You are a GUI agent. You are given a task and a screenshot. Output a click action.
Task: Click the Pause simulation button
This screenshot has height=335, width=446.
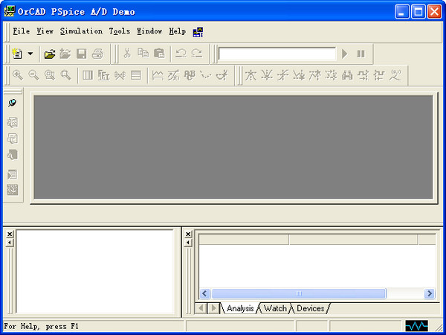pyautogui.click(x=361, y=54)
